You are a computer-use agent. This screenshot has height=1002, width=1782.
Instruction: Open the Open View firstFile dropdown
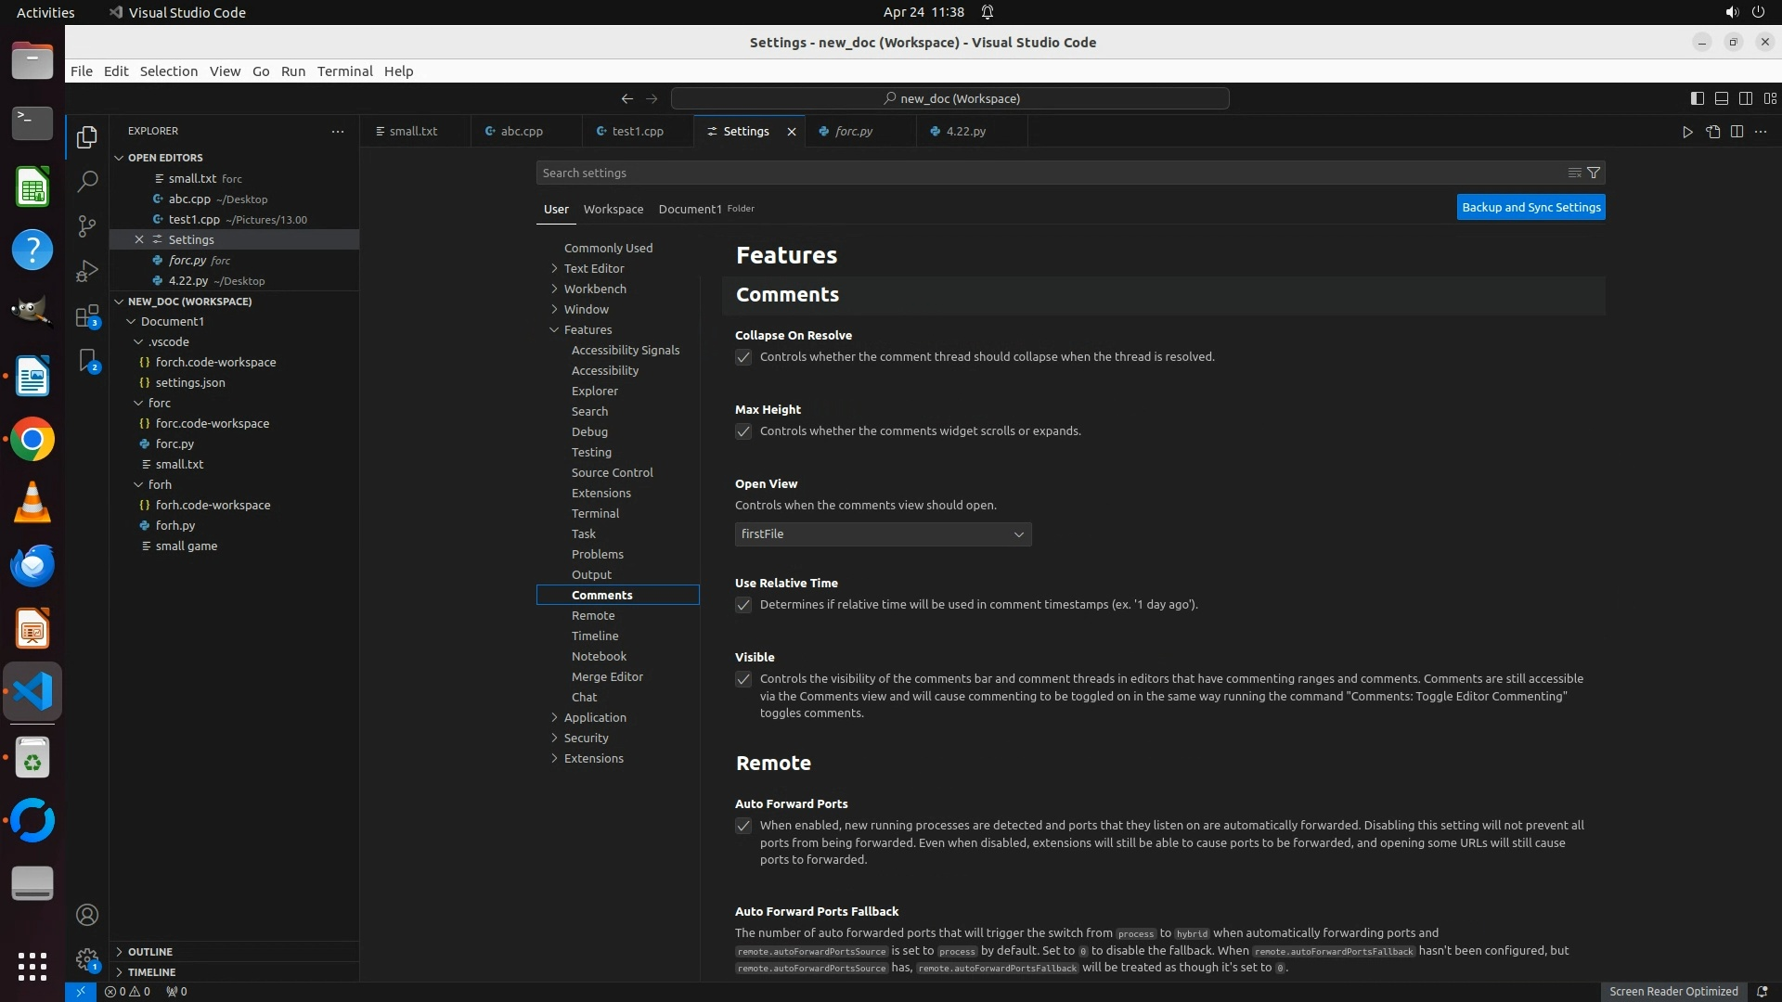pos(883,534)
